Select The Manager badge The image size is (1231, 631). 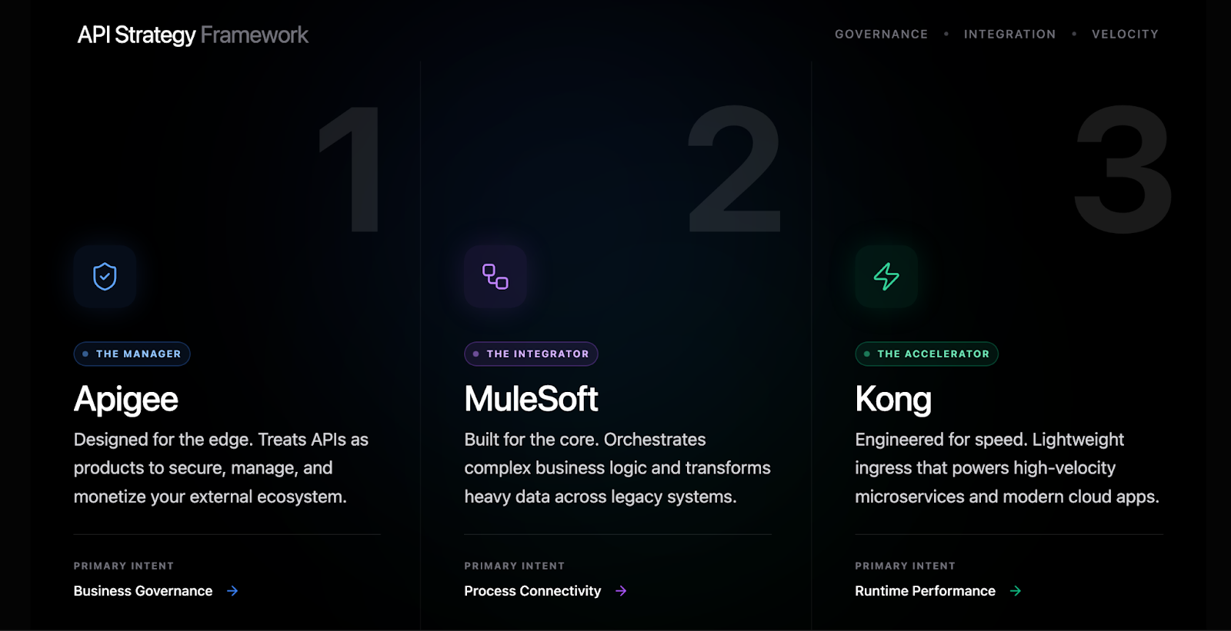click(x=132, y=354)
